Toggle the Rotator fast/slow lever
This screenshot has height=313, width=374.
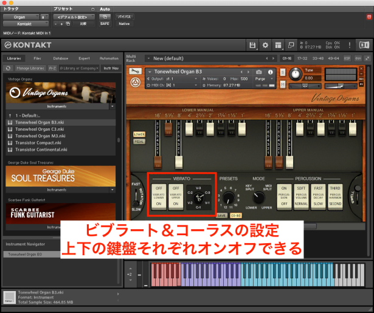pos(136,197)
